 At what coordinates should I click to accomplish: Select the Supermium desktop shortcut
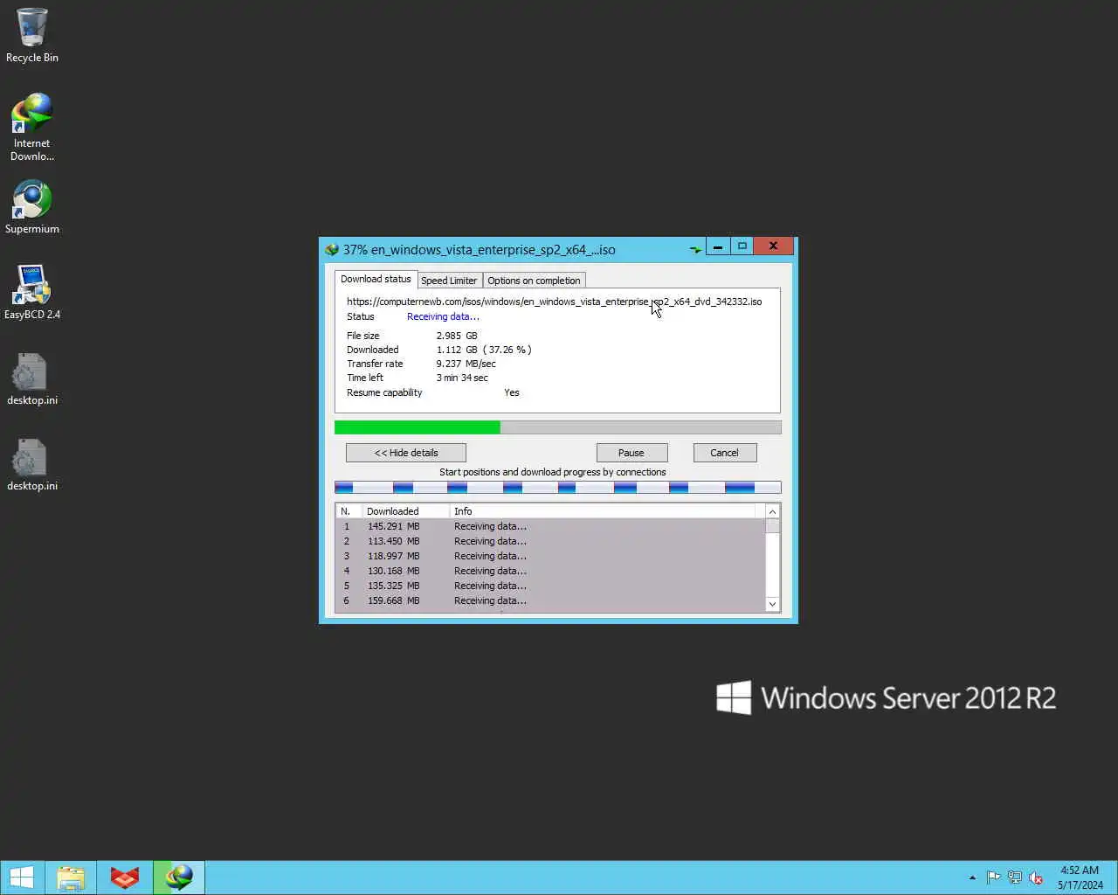[32, 207]
